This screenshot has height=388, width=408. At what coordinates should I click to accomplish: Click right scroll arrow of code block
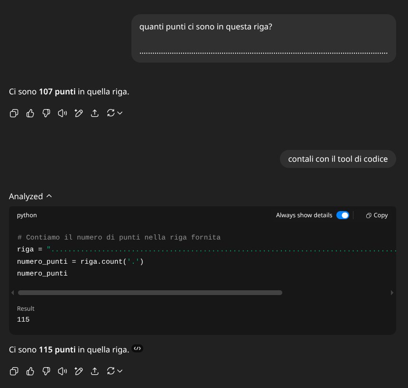click(391, 293)
